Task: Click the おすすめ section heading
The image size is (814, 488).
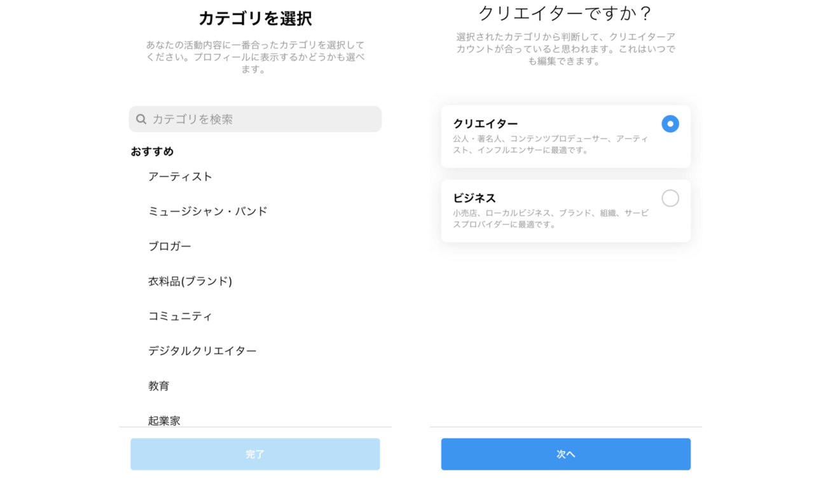Action: point(152,152)
